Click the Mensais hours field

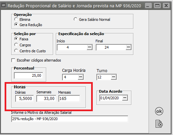click(x=69, y=98)
